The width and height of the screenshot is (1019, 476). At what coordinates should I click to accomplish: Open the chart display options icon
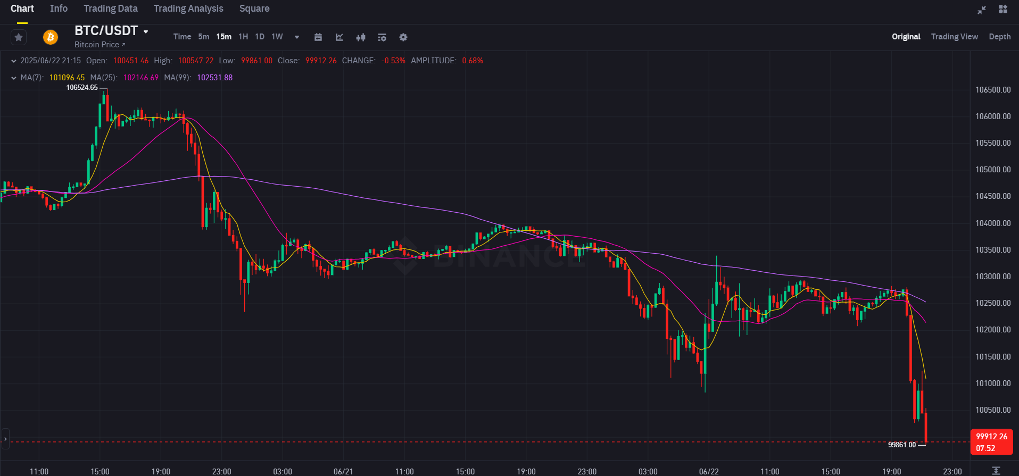click(x=382, y=37)
